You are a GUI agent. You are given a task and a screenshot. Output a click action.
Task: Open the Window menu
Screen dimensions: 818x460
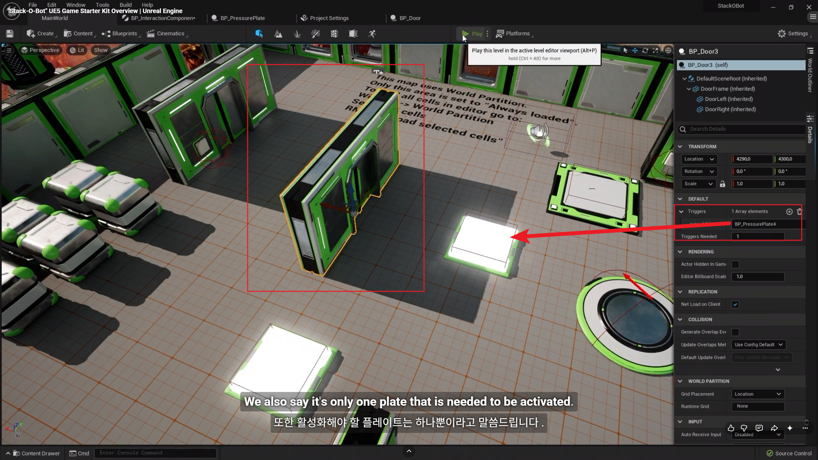(x=76, y=5)
